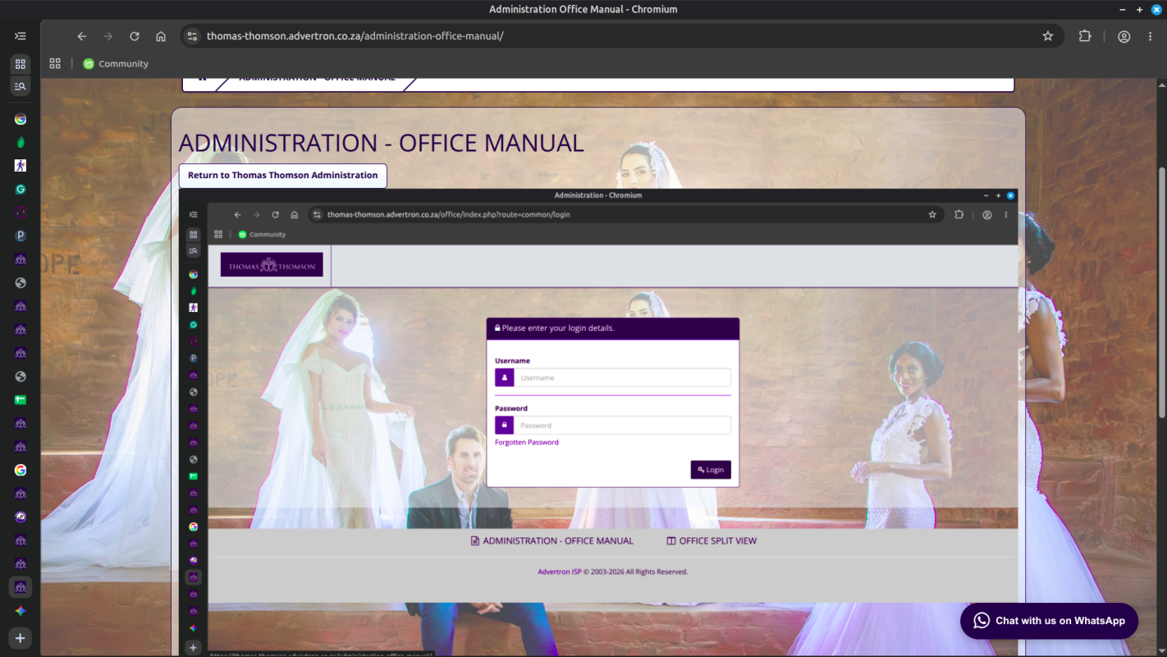
Task: Open the Community bookmark
Action: [x=116, y=63]
